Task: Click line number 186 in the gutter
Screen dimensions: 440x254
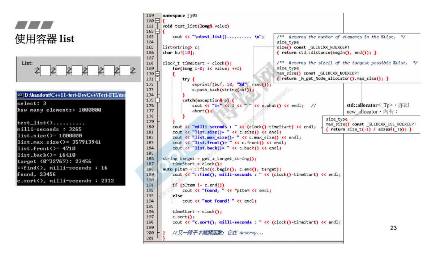Action: tap(150, 158)
